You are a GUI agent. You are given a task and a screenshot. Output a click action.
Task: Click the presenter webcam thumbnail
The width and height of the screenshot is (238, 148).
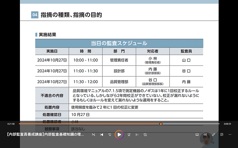tap(206, 139)
